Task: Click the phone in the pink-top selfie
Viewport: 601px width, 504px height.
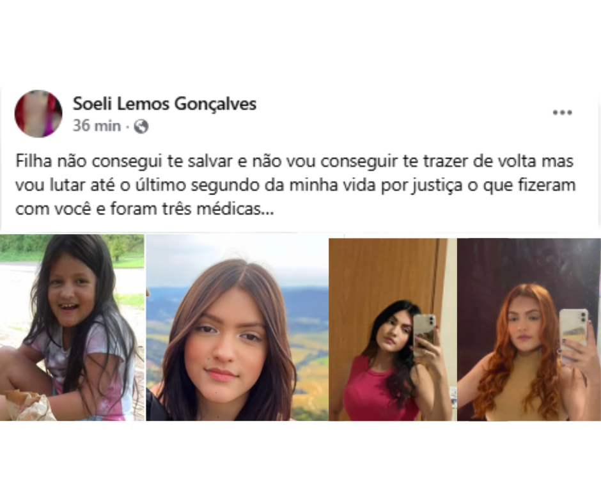Action: tap(425, 334)
